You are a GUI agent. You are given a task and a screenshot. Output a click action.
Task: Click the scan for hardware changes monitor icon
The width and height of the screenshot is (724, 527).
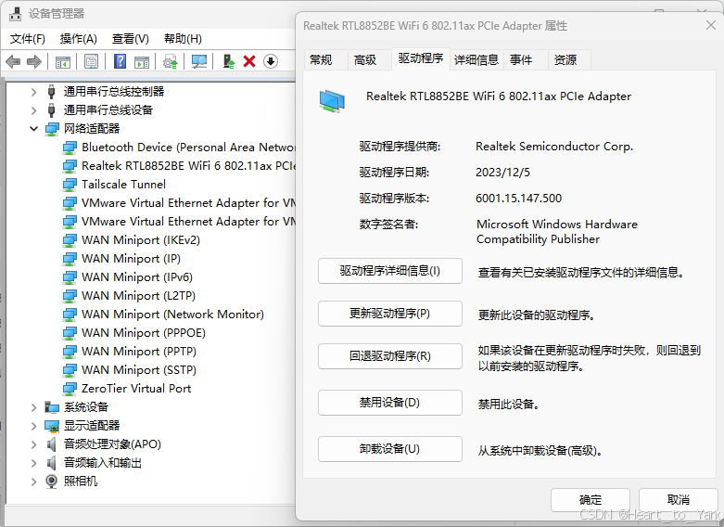click(199, 61)
